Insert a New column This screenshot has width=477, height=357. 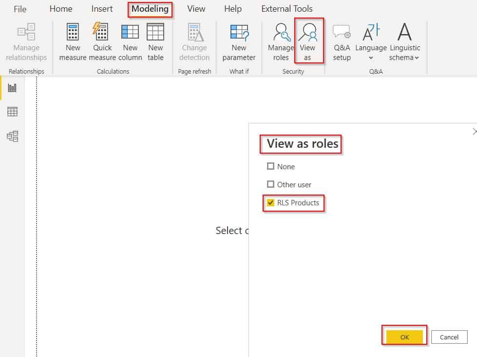click(x=130, y=42)
